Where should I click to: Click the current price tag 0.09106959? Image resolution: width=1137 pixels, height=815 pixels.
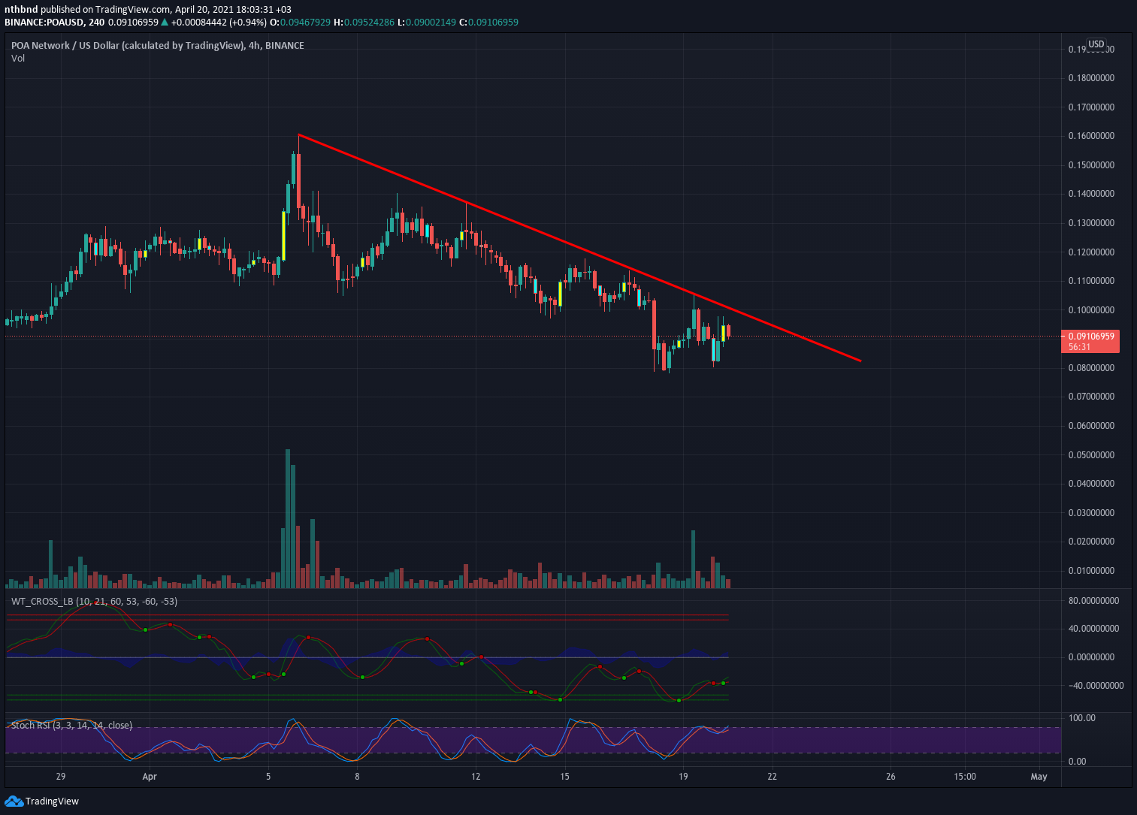(x=1090, y=342)
